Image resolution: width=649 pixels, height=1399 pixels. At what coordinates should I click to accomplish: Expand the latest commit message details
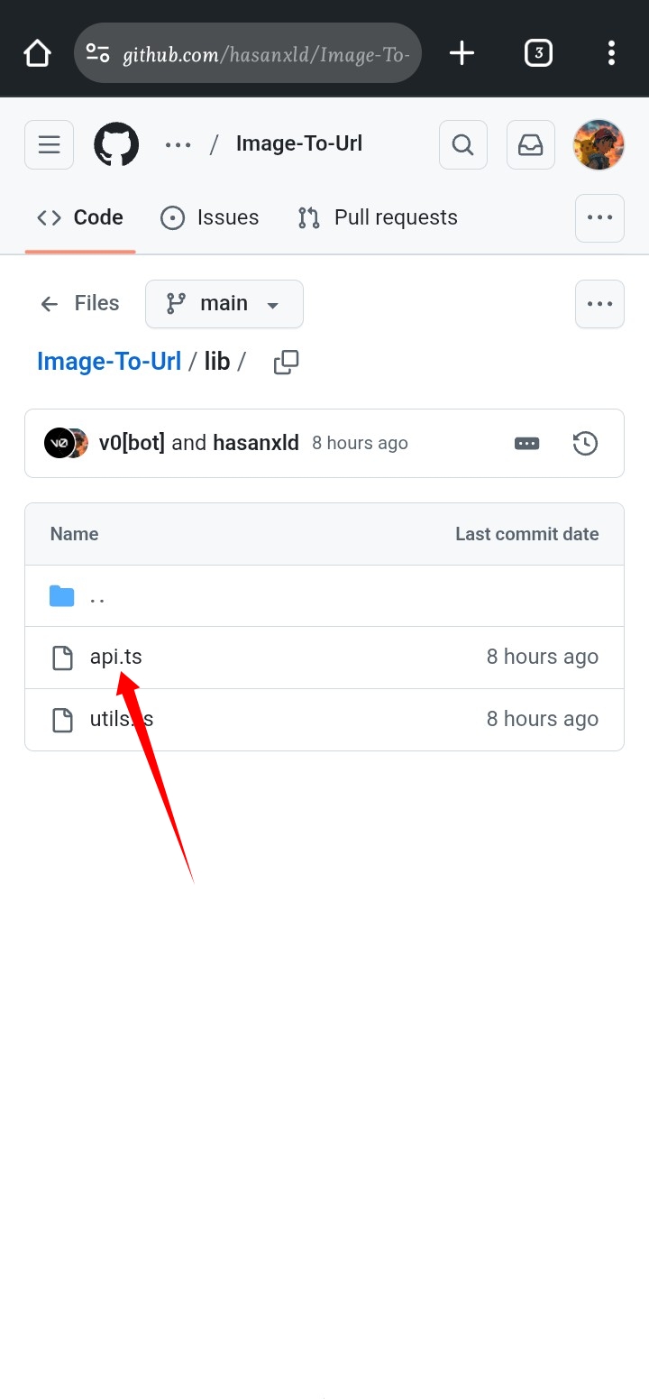click(526, 443)
